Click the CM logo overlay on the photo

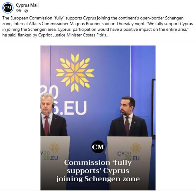[98, 147]
